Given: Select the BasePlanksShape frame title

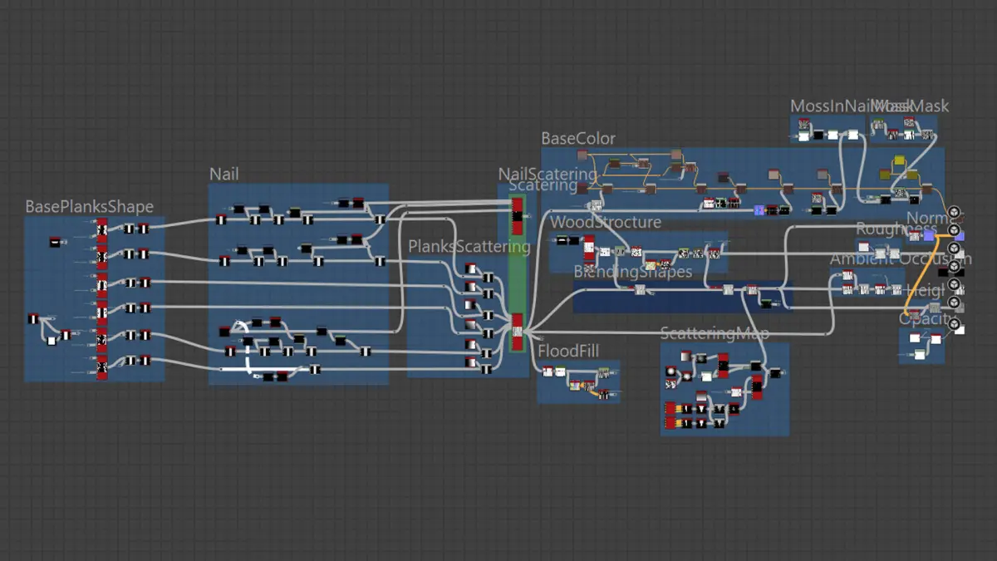Looking at the screenshot, I should click(x=89, y=206).
